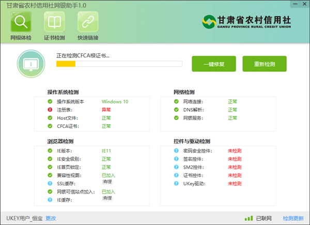Click the 重新检测 button
310x225 pixels.
[265, 64]
